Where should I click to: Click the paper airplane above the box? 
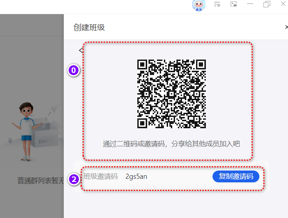53,111
